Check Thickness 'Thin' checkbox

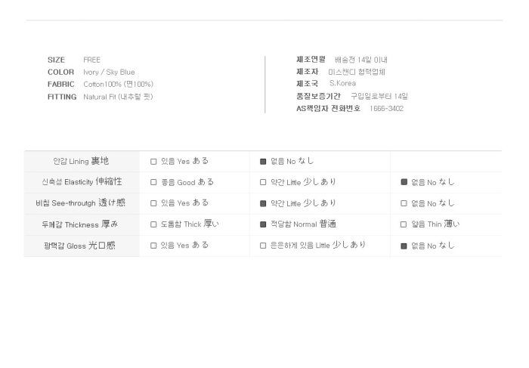tap(404, 224)
